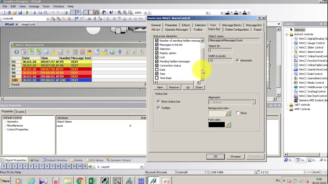
Task: Open the background color picker icon
Action: coord(228,113)
